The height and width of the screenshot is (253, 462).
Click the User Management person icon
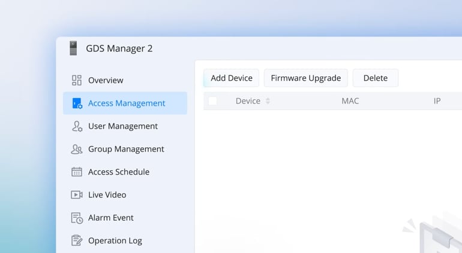click(x=77, y=126)
